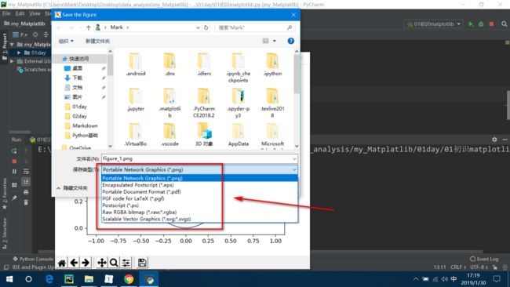Click the Chrome icon in taskbar
Screen dimensions: 510x287
tap(129, 279)
